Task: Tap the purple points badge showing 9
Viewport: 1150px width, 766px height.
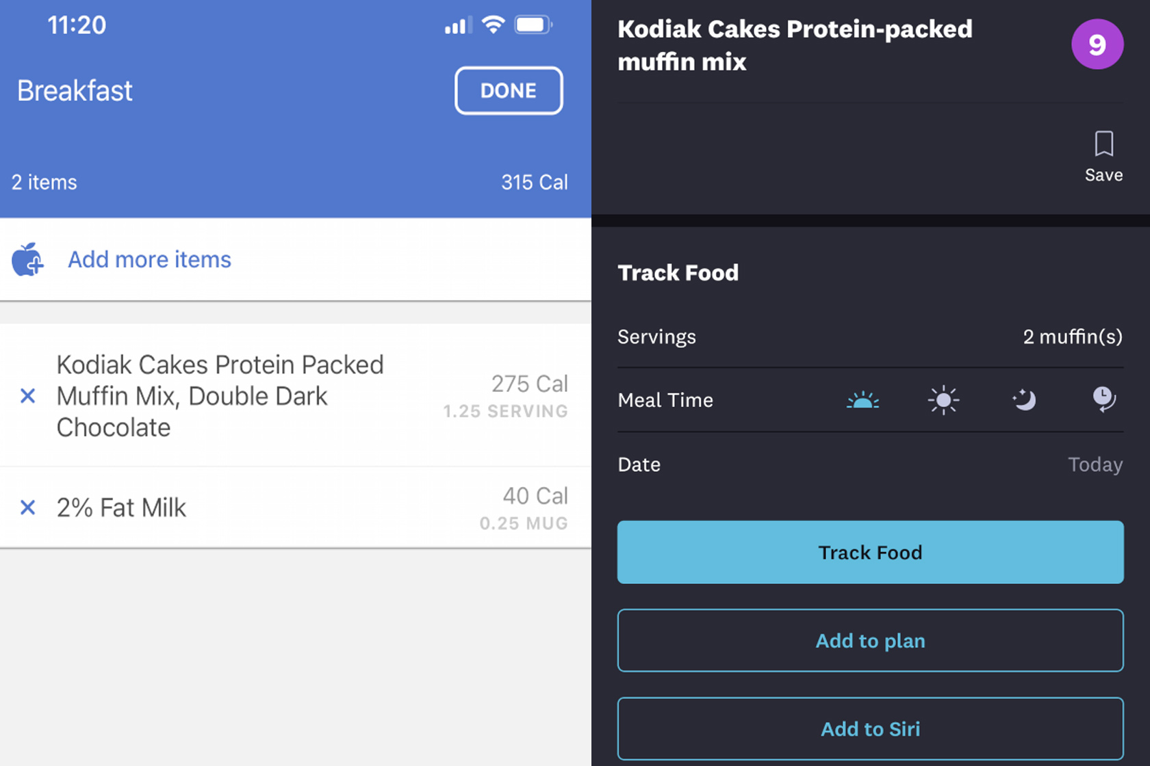Action: [1097, 45]
